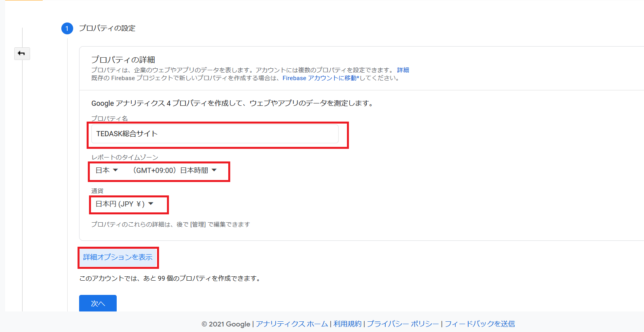Click the プロパティの詳細 section heading

click(123, 60)
